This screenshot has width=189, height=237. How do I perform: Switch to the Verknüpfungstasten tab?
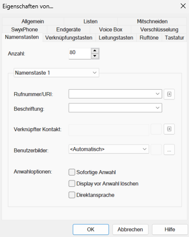click(69, 38)
